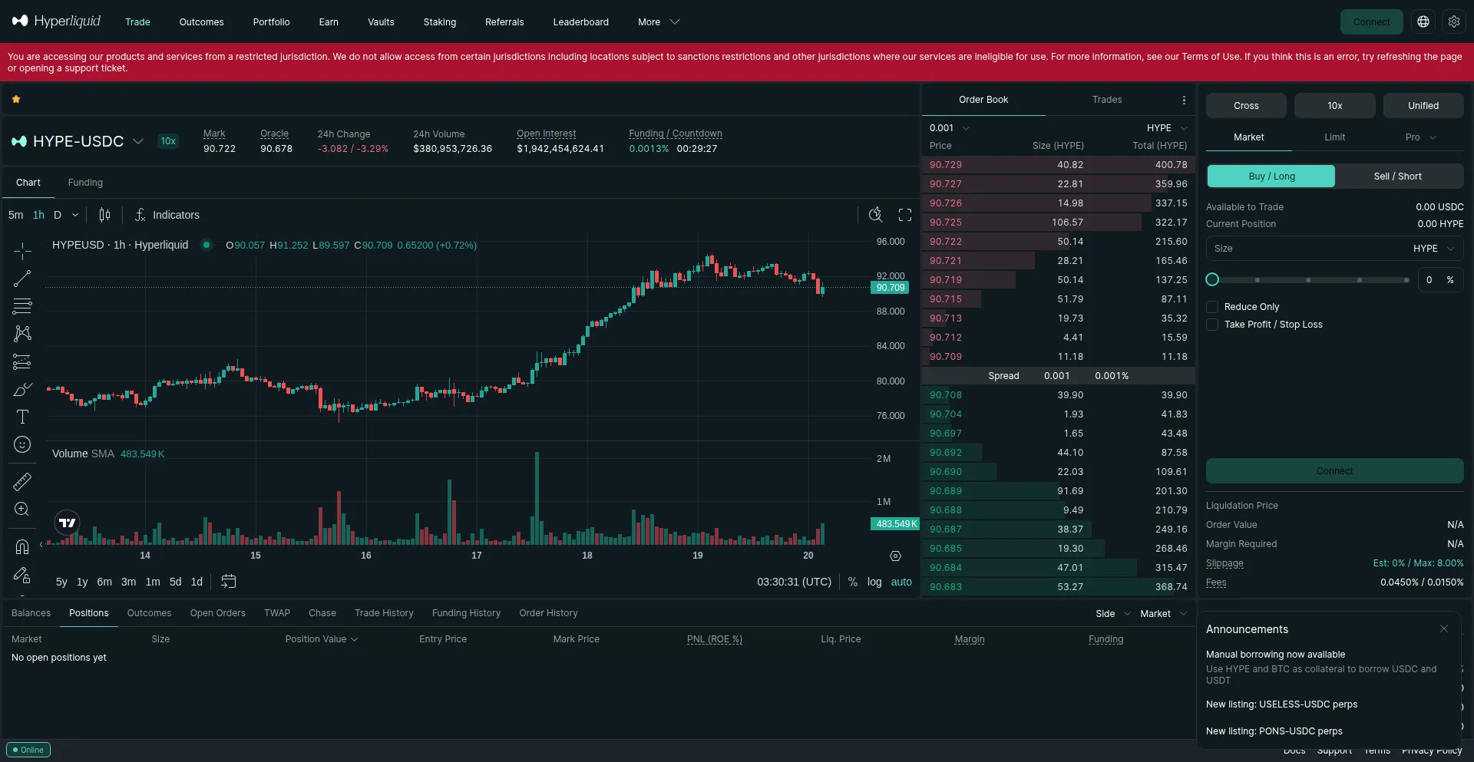
Task: Enable Reduce Only checkbox
Action: coord(1212,307)
